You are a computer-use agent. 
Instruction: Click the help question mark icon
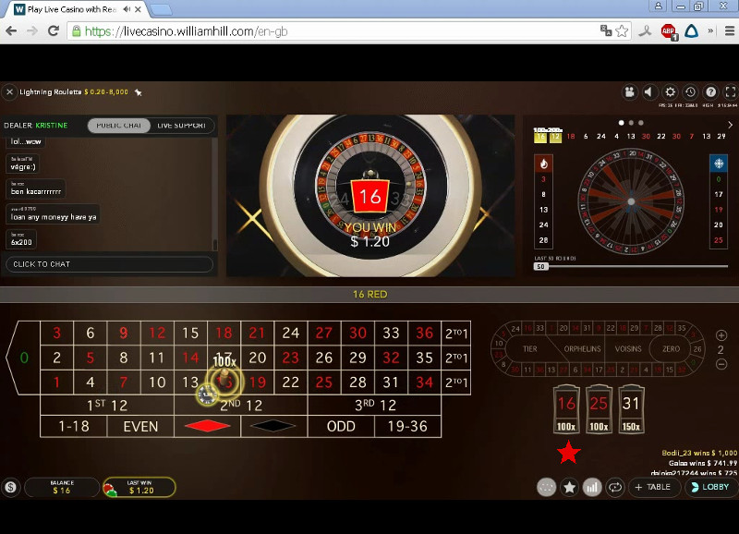[x=710, y=92]
